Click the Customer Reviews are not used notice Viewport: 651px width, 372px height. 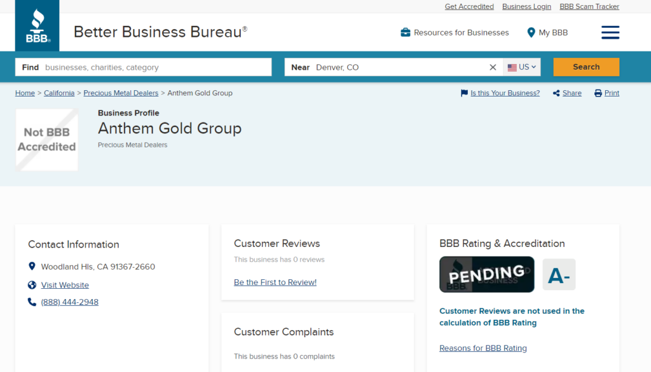coord(512,317)
